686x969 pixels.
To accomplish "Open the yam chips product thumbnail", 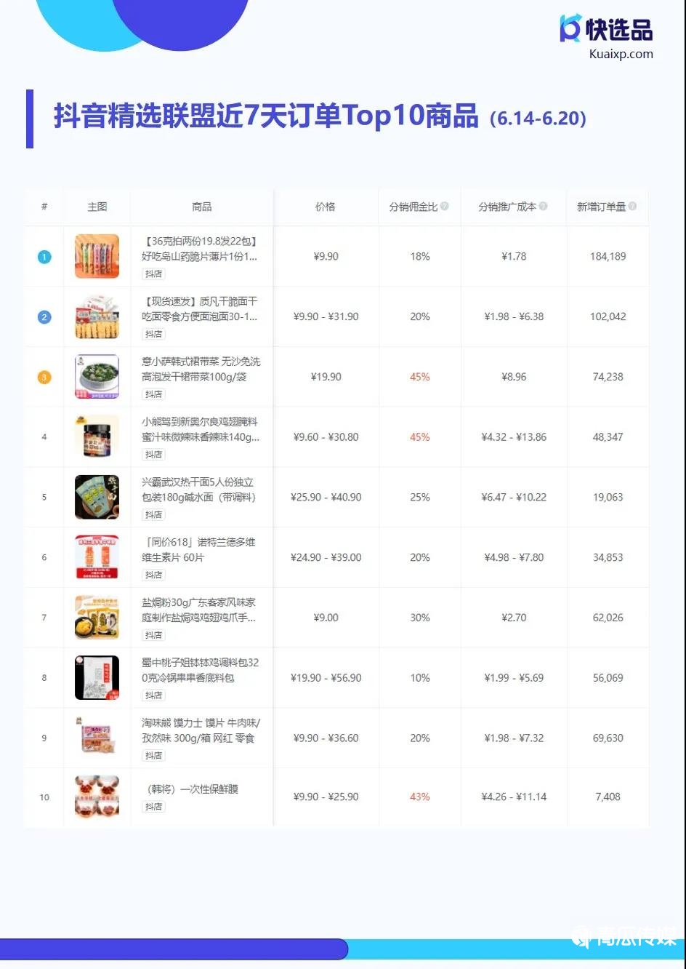I will tap(97, 256).
